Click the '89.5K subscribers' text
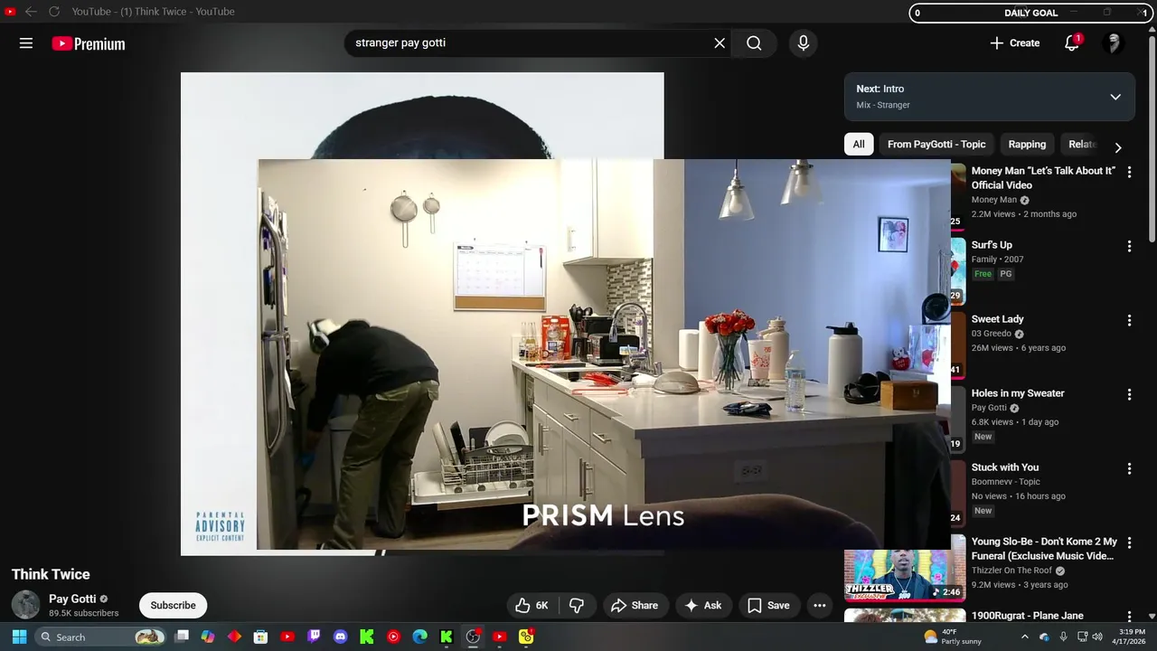Screen dimensions: 1157x651 [x=84, y=613]
